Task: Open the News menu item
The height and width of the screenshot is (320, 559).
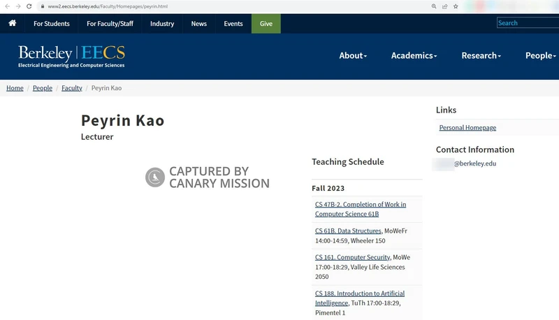Action: (198, 24)
